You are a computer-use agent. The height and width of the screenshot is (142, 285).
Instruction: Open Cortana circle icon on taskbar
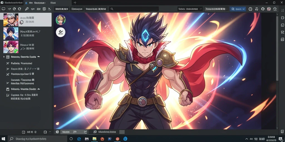(71, 139)
